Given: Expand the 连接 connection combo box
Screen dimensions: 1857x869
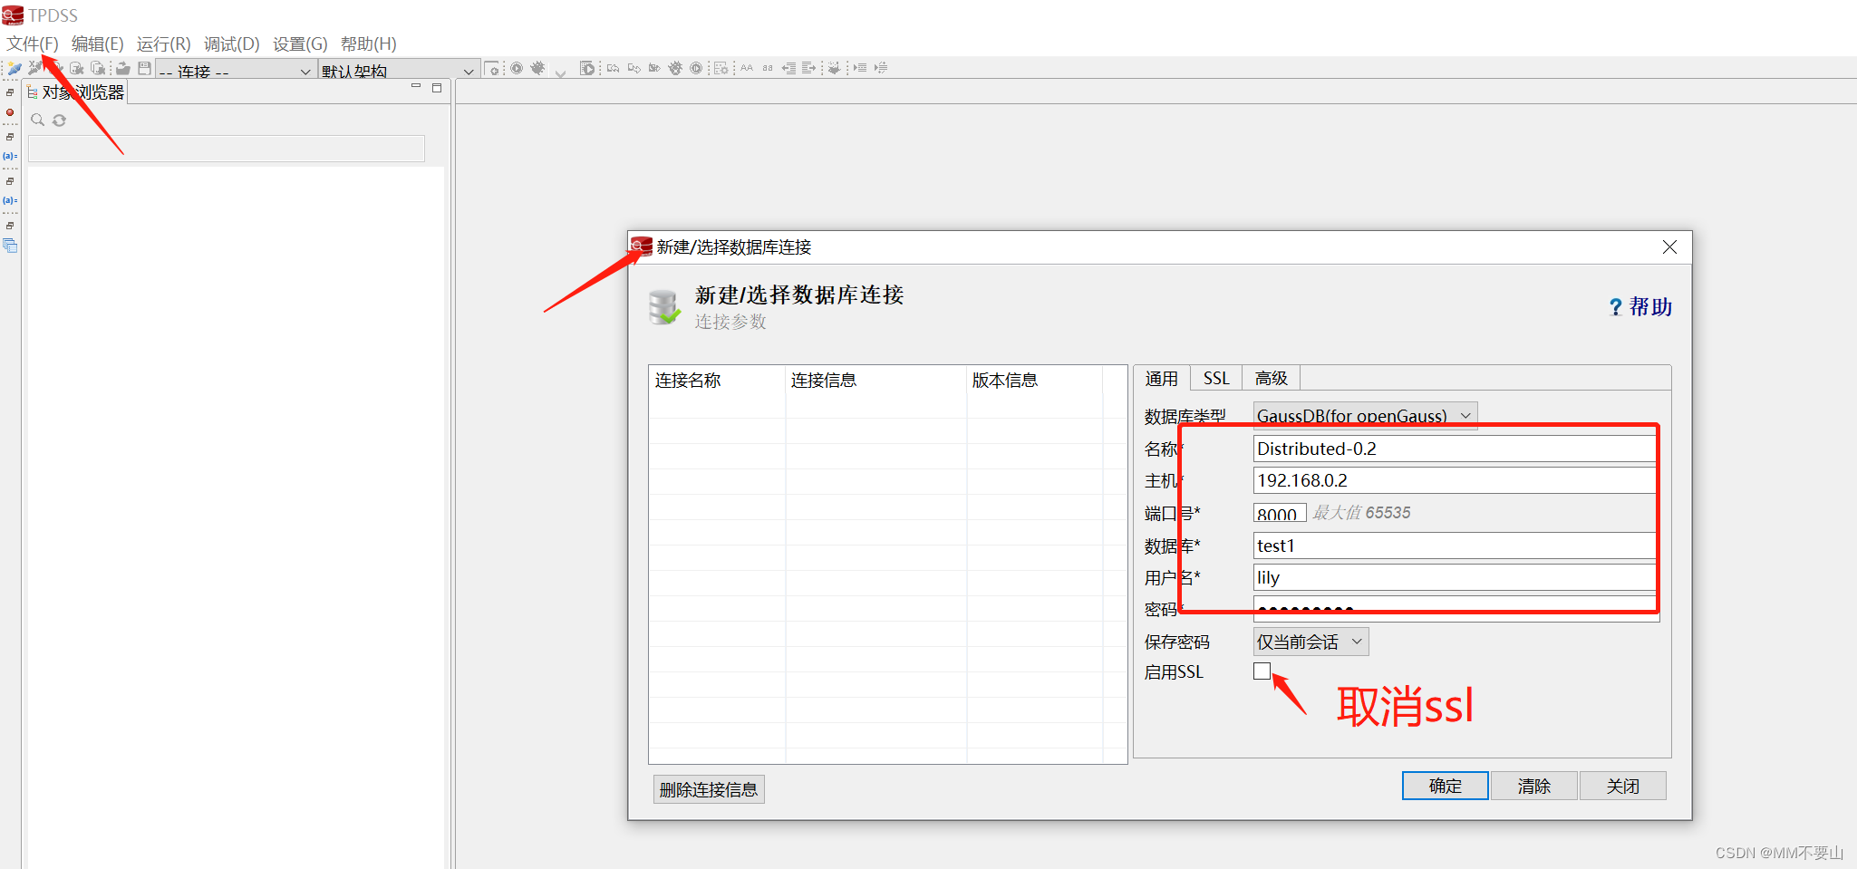Looking at the screenshot, I should (x=305, y=71).
